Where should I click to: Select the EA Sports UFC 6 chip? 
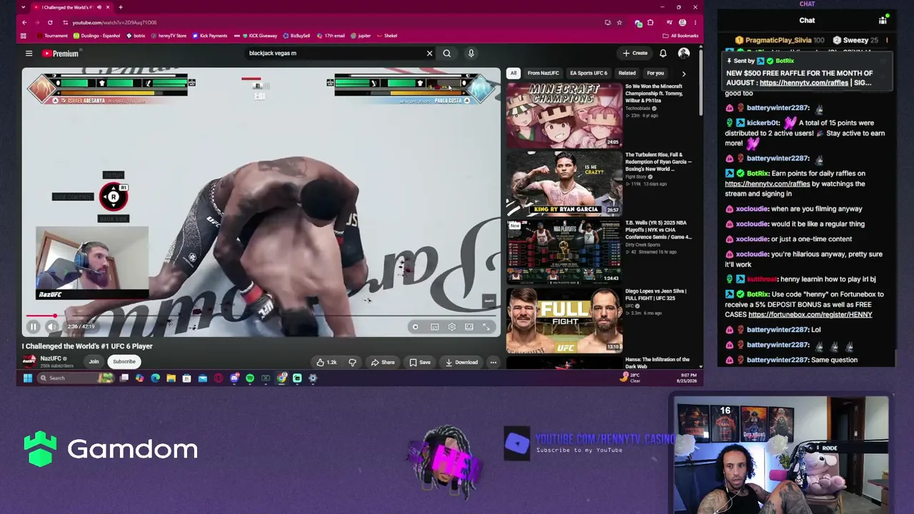pos(588,73)
